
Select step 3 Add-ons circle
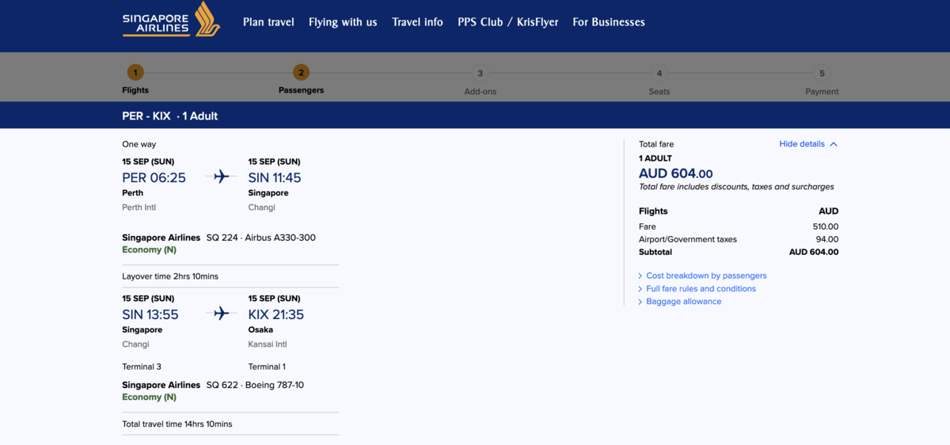[480, 74]
